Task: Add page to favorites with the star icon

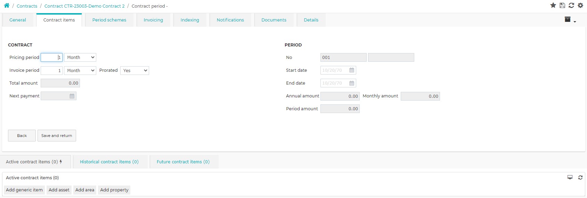Action: [x=553, y=5]
